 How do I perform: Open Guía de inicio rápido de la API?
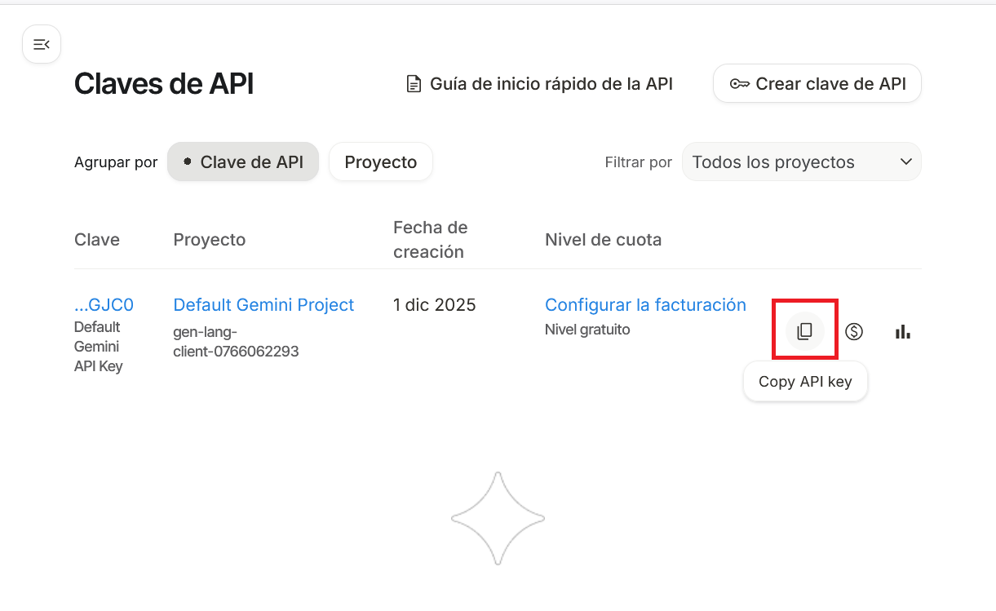tap(551, 84)
